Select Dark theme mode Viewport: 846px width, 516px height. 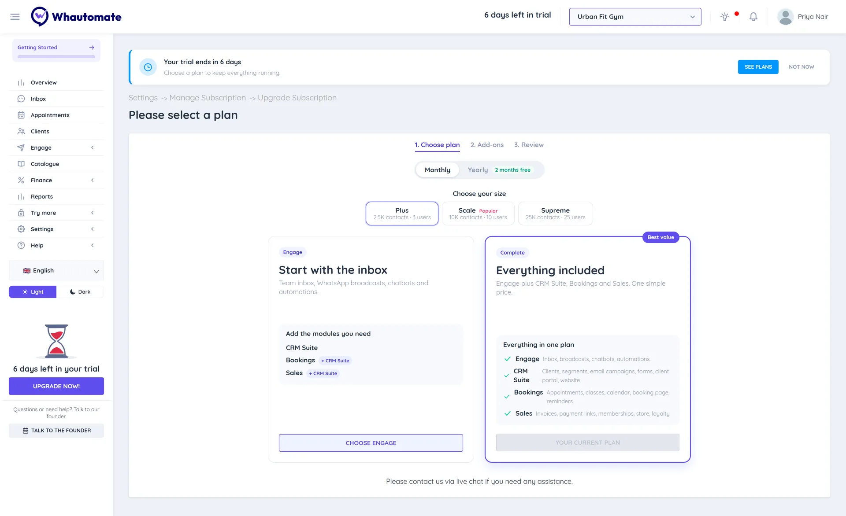tap(80, 292)
